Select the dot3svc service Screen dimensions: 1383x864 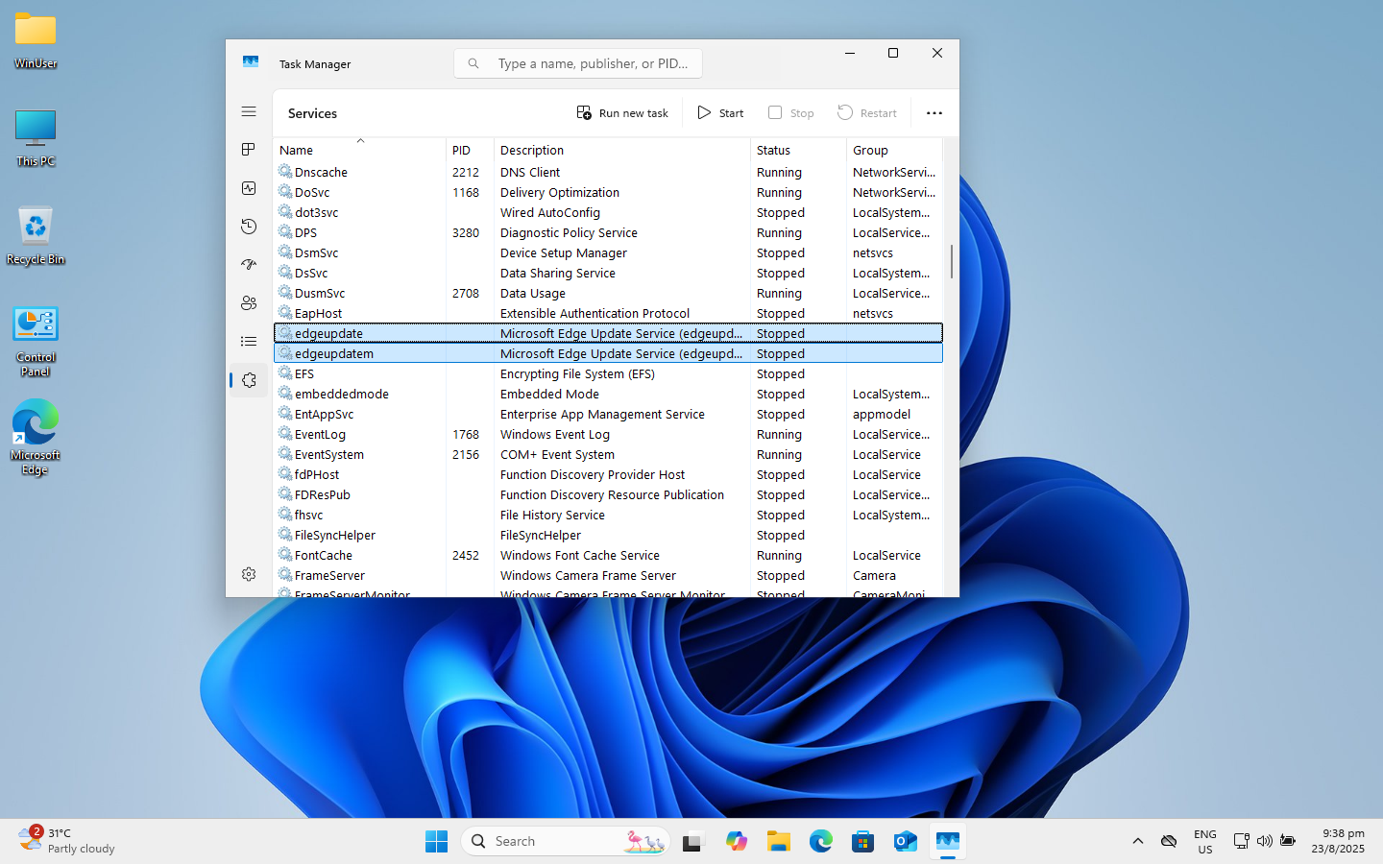pyautogui.click(x=608, y=212)
